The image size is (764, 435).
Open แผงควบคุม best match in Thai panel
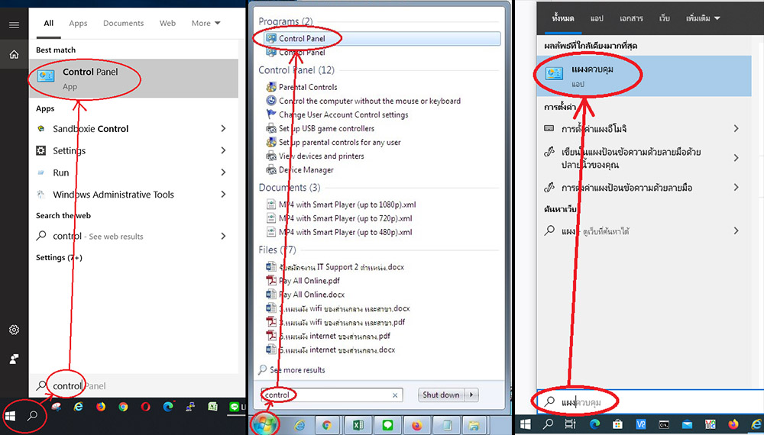(643, 76)
